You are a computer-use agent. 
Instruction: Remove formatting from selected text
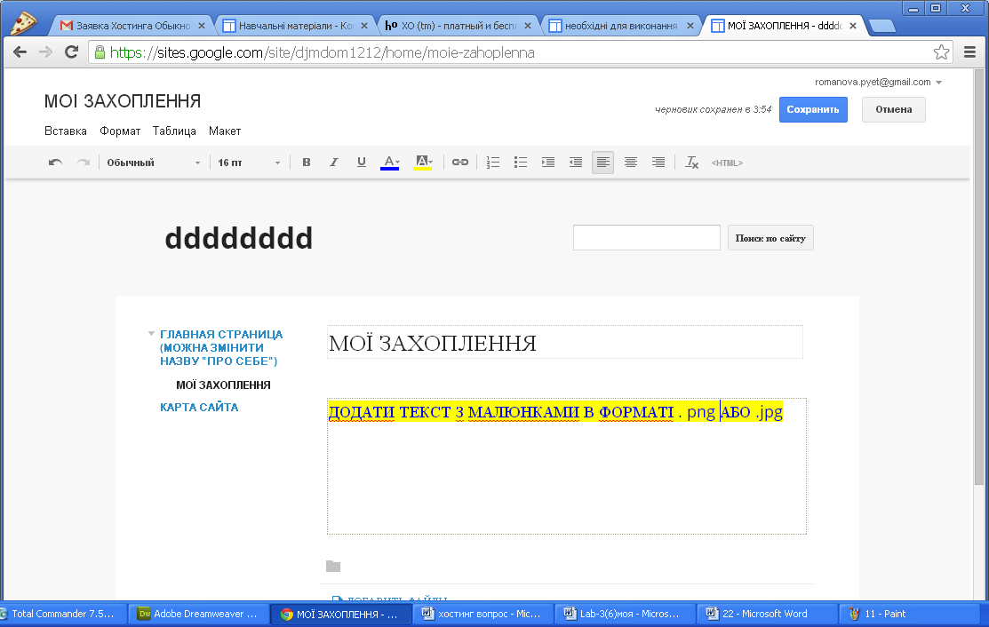click(692, 163)
